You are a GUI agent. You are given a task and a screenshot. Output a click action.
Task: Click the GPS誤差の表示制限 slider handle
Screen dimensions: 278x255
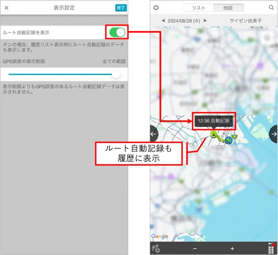(x=116, y=75)
